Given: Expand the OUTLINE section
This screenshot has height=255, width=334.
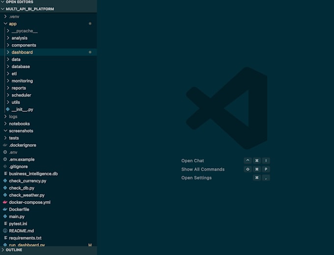Looking at the screenshot, I should click(3, 250).
